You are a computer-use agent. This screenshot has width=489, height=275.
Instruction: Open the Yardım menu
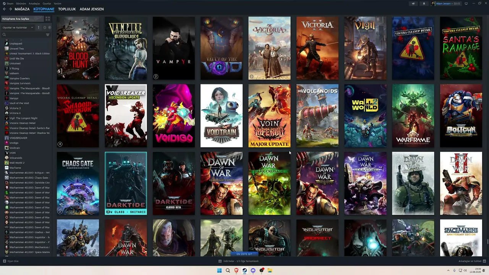(x=57, y=3)
